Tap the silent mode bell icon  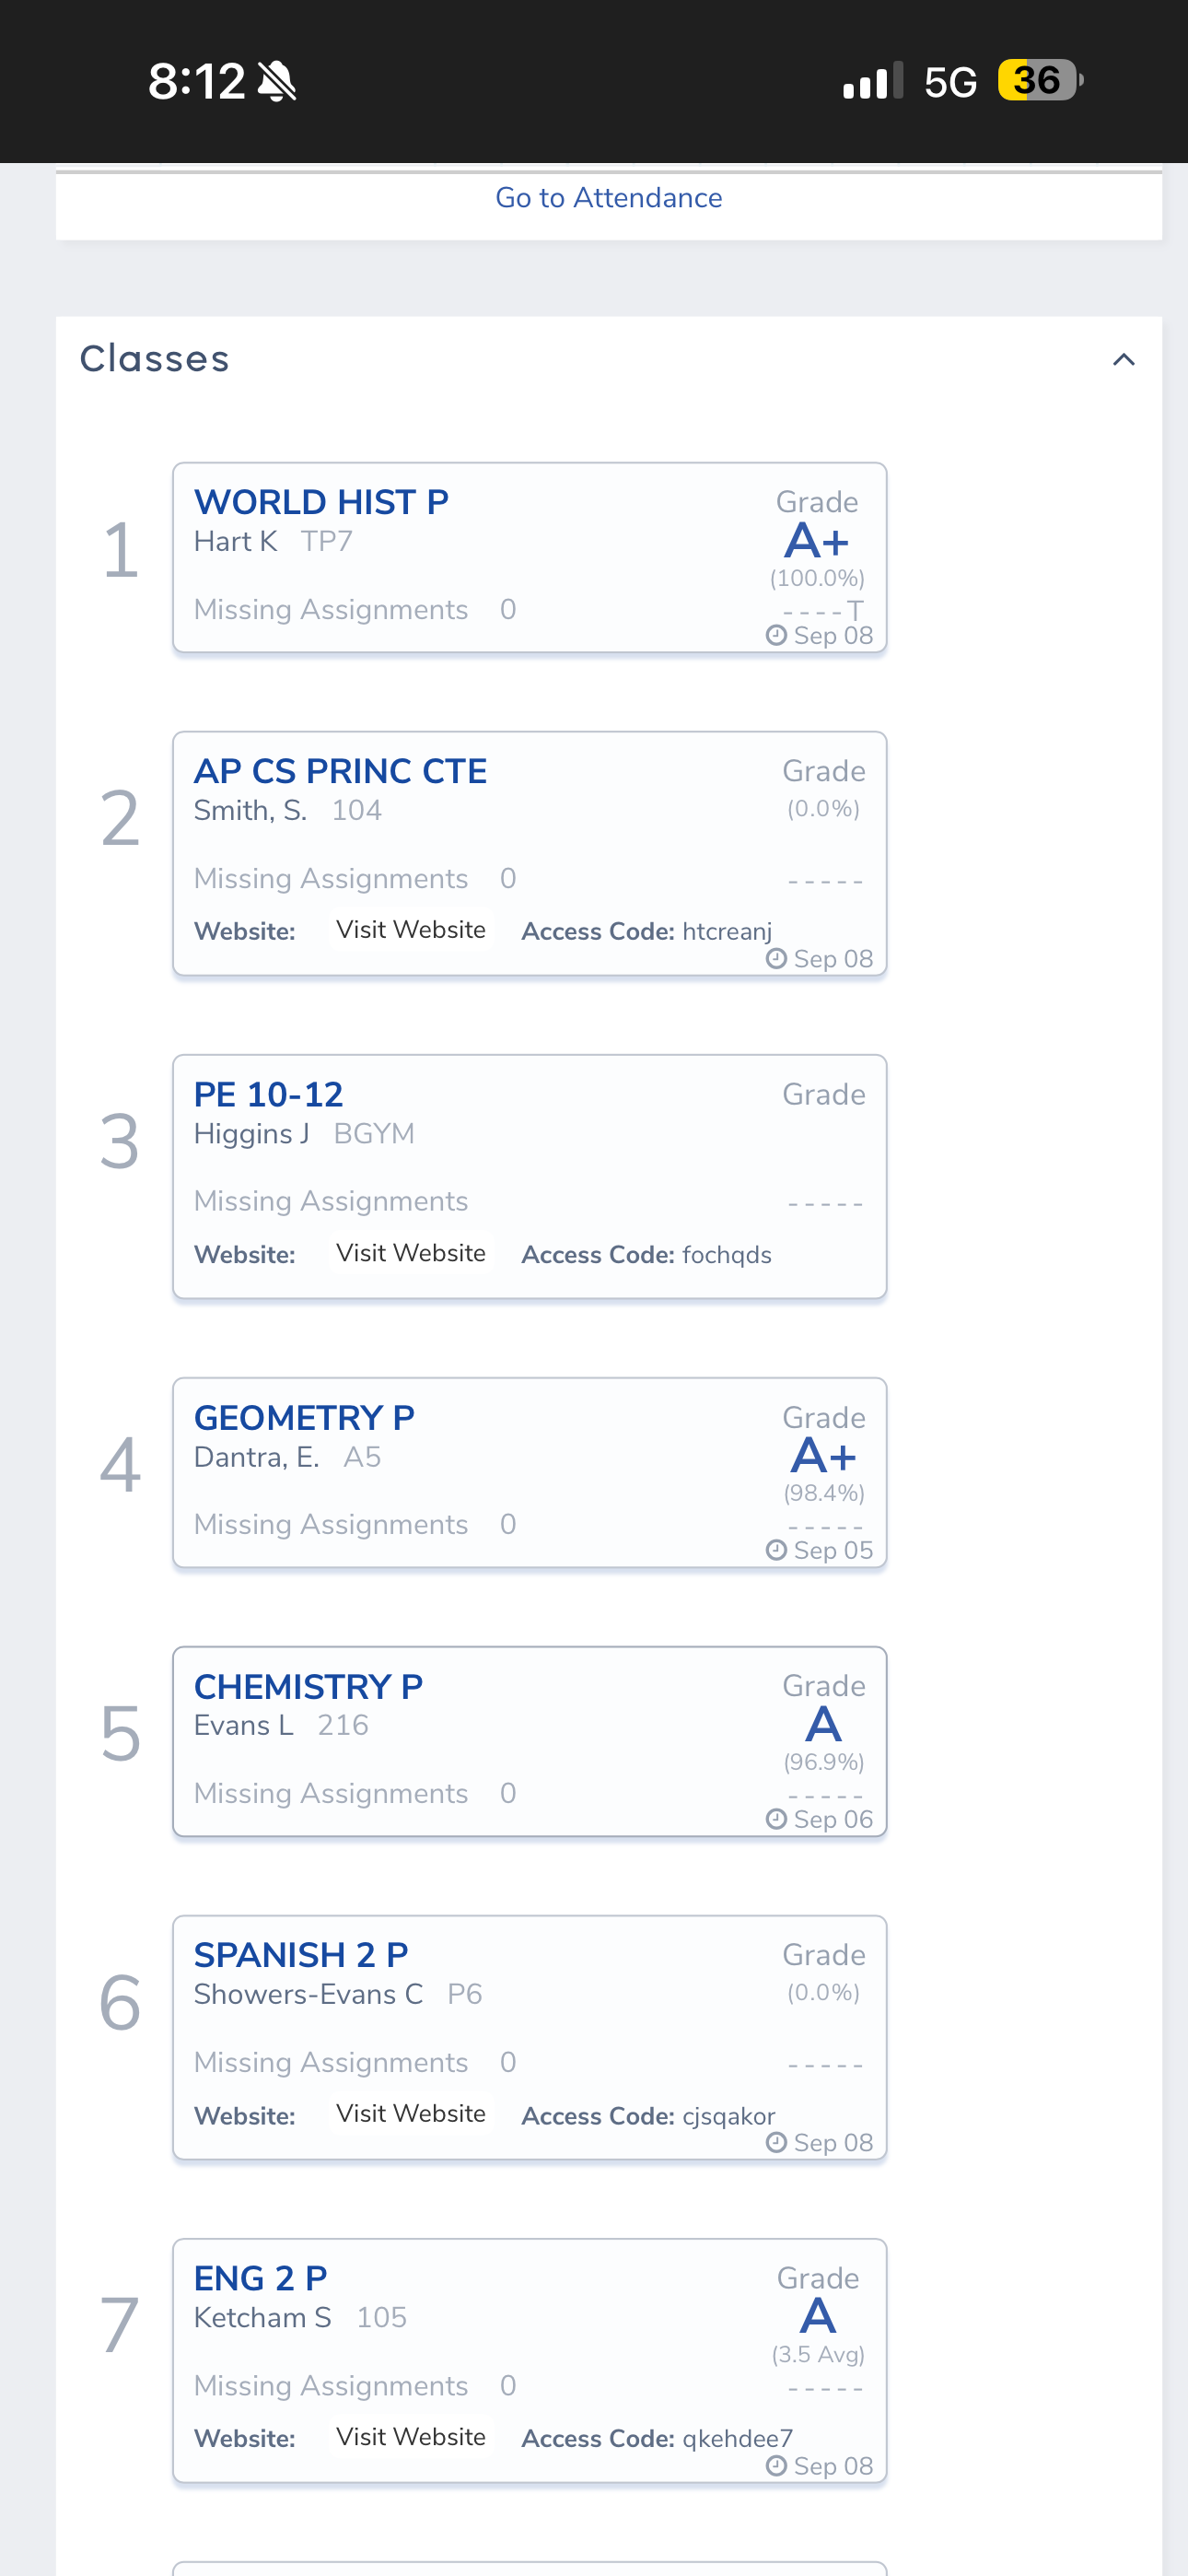pos(277,81)
